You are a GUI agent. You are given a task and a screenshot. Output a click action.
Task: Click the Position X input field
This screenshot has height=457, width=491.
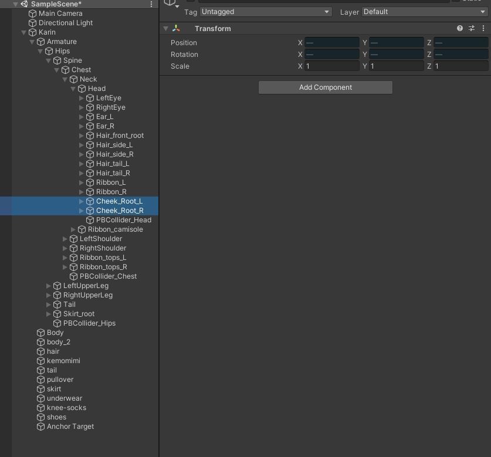click(x=331, y=43)
